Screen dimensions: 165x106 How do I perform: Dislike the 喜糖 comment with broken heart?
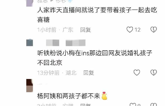click(153, 29)
